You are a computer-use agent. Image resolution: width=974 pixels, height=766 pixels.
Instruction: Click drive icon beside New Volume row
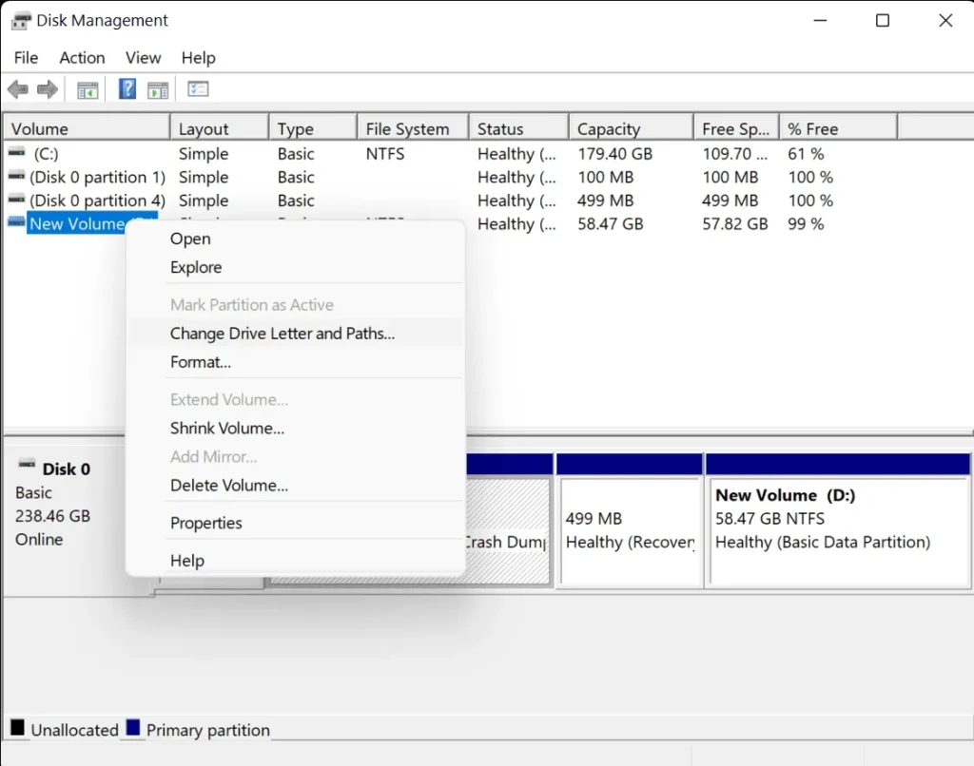tap(17, 222)
